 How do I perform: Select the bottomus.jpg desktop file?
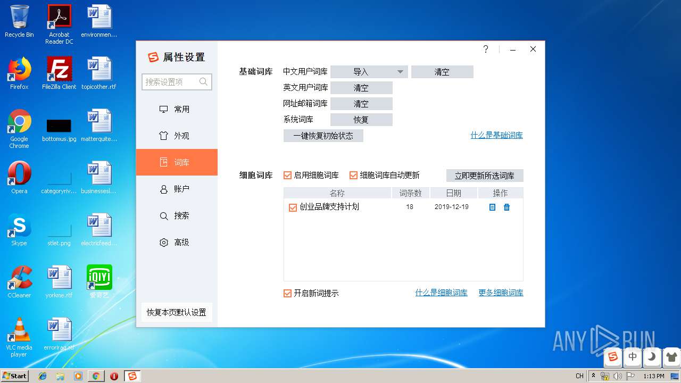click(59, 130)
